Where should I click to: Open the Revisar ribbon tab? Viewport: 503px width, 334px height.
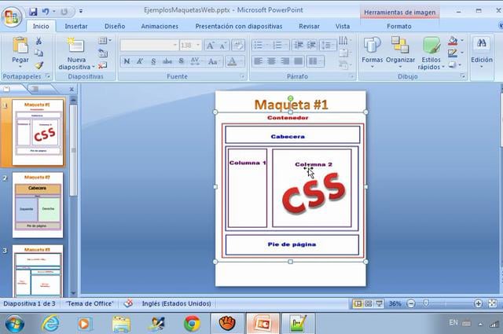(x=309, y=26)
